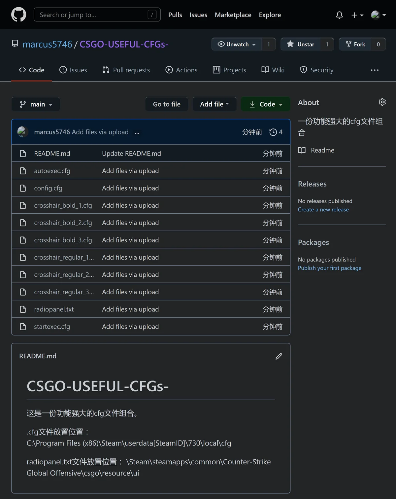This screenshot has height=499, width=396.
Task: Switch branch with main dropdown
Action: click(x=36, y=104)
